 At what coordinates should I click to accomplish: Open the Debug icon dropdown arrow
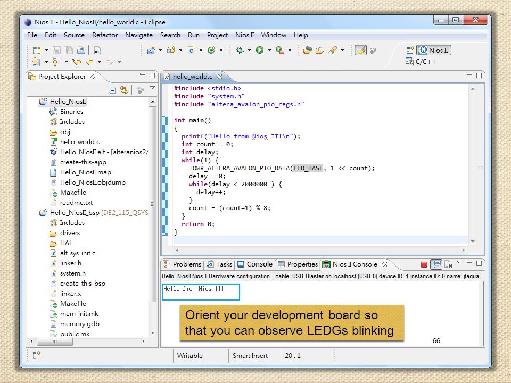click(249, 50)
